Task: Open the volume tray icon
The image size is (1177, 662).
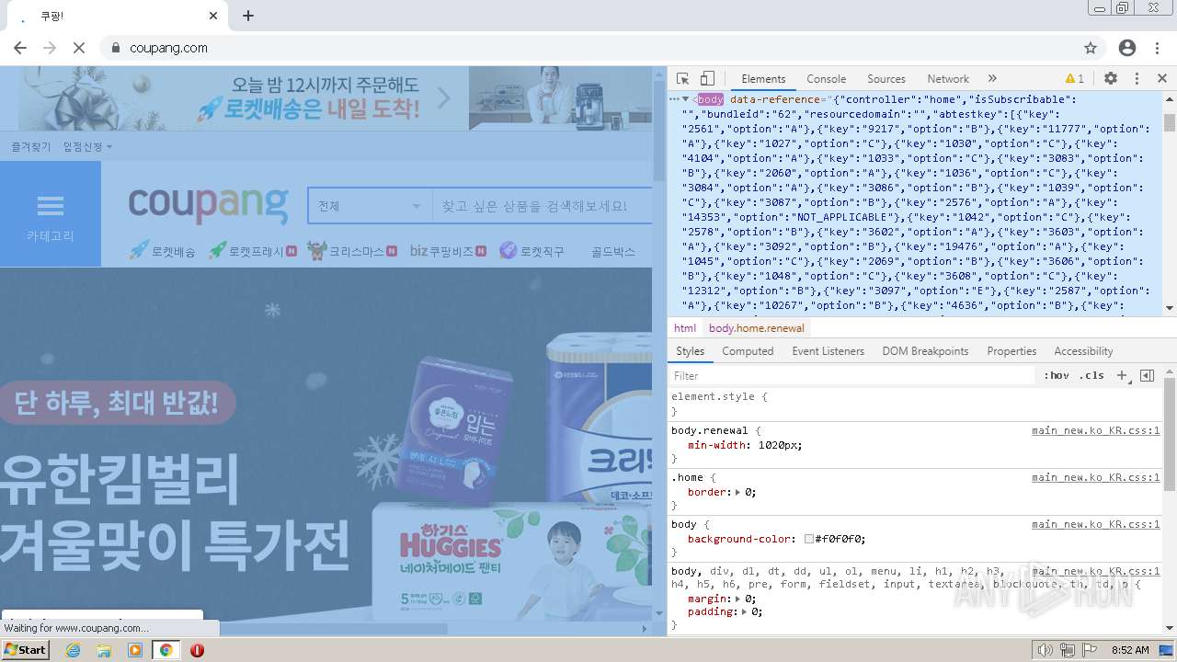Action: (x=1045, y=650)
